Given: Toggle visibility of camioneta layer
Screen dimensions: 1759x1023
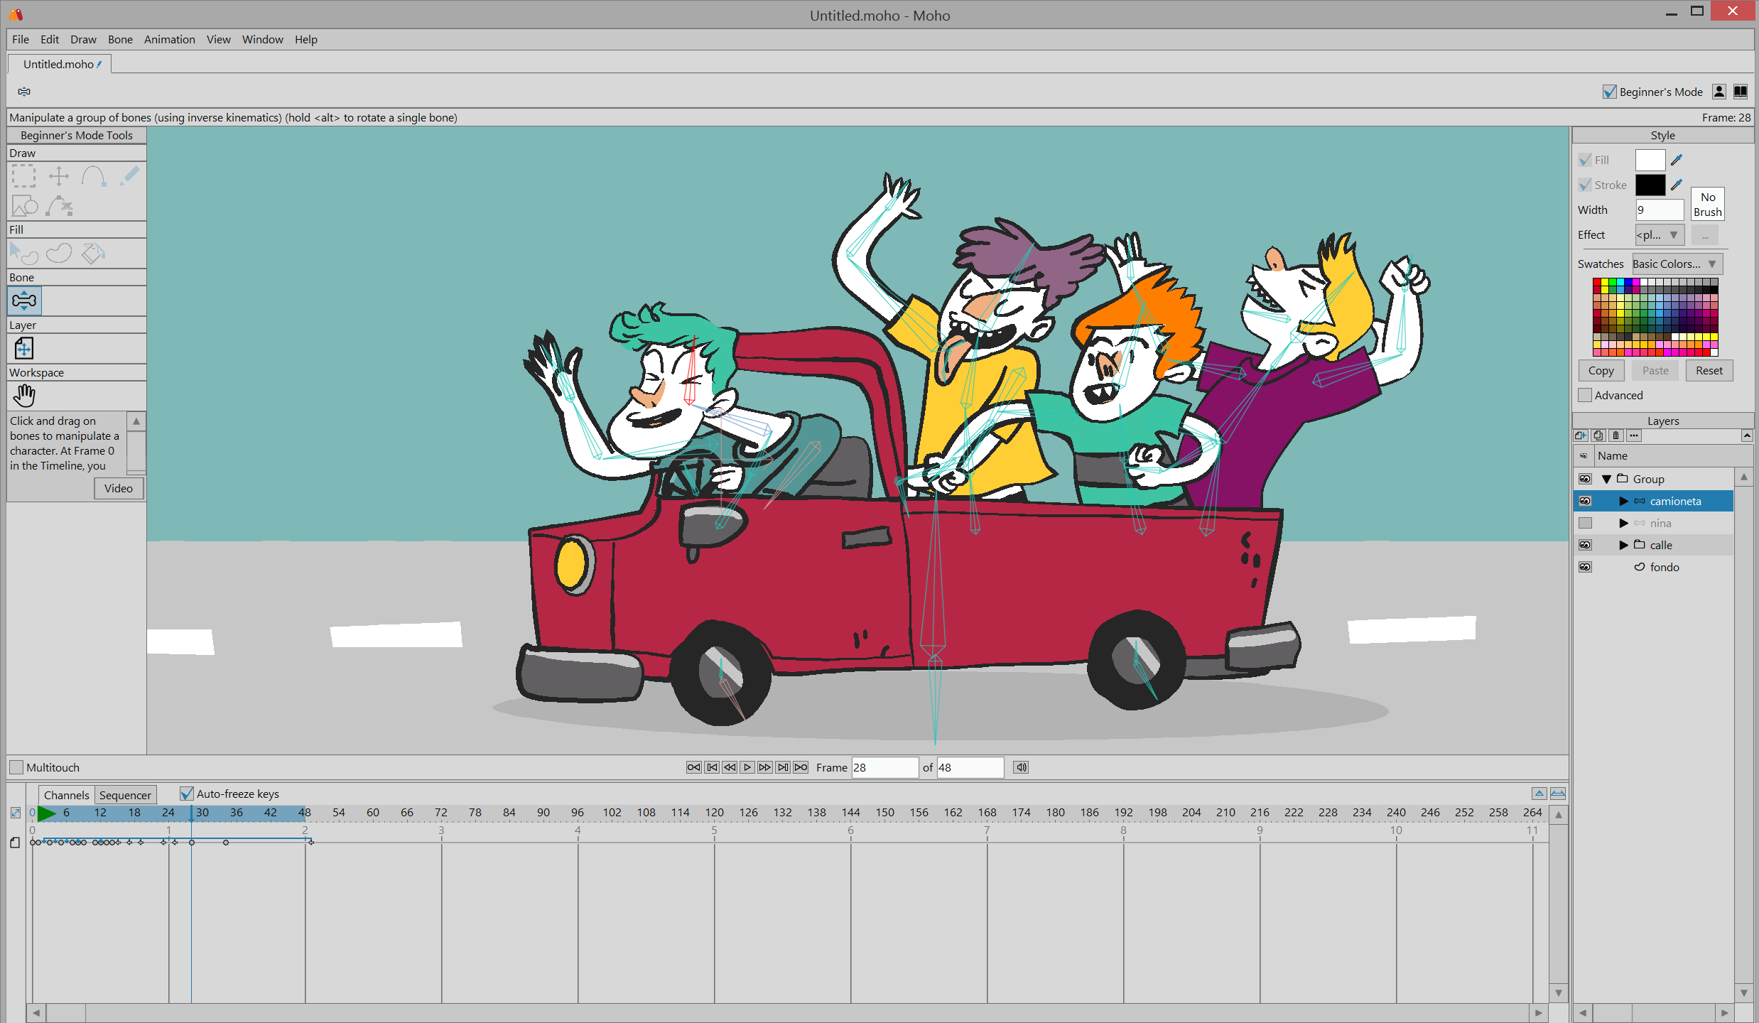Looking at the screenshot, I should tap(1585, 499).
